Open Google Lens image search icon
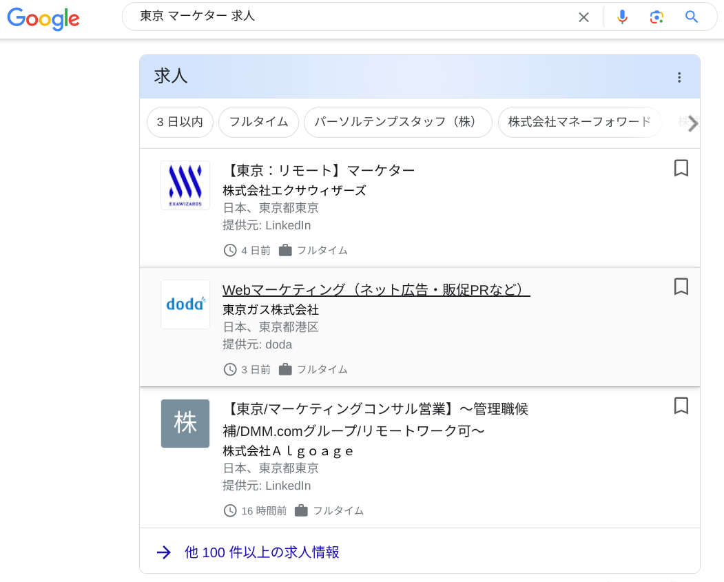 coord(656,17)
